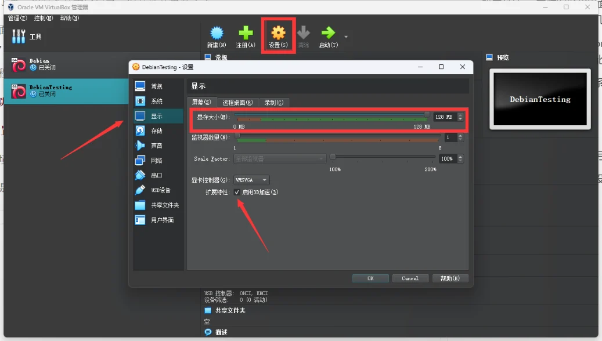Open Serial Ports (串口) settings category

pyautogui.click(x=158, y=175)
